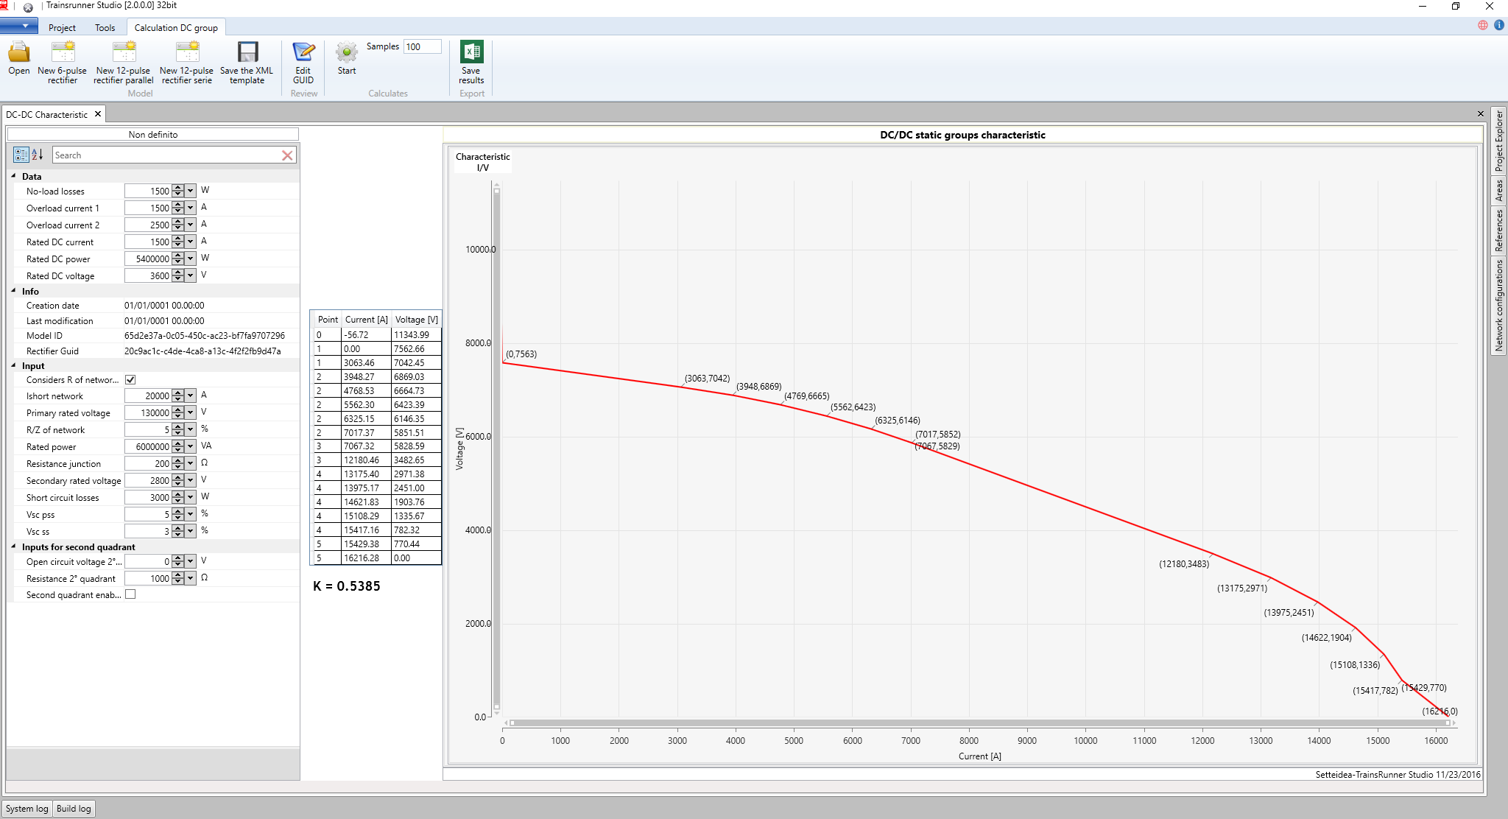Open the Rated DC voltage dropdown arrow

click(x=191, y=275)
